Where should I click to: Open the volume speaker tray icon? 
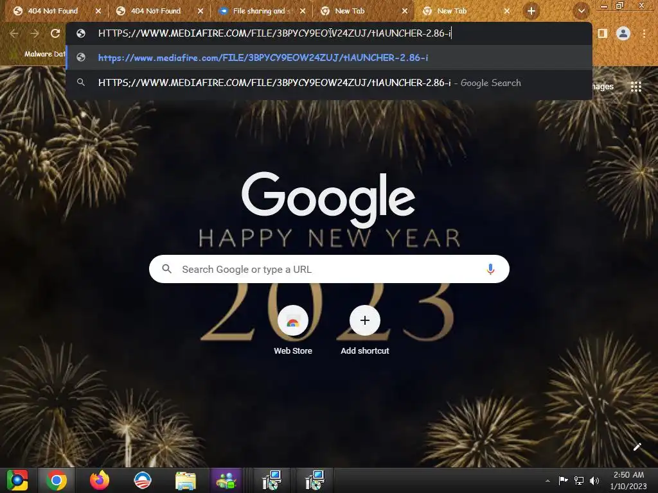[594, 480]
